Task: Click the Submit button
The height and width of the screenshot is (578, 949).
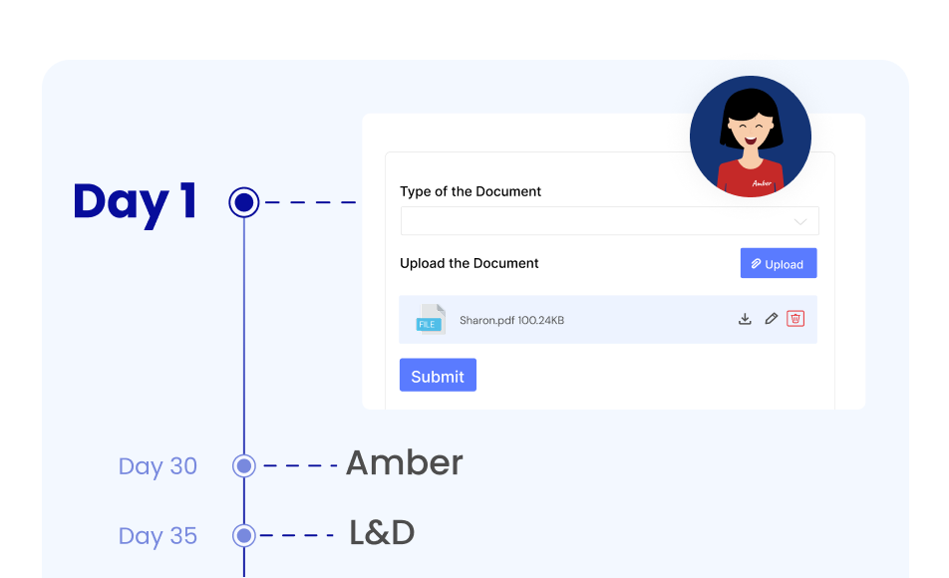Action: click(438, 375)
